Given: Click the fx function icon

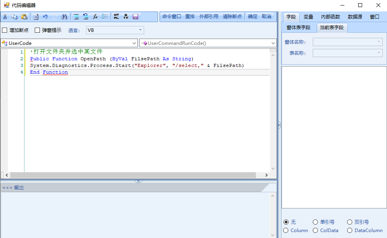Looking at the screenshot, I should click(x=95, y=17).
